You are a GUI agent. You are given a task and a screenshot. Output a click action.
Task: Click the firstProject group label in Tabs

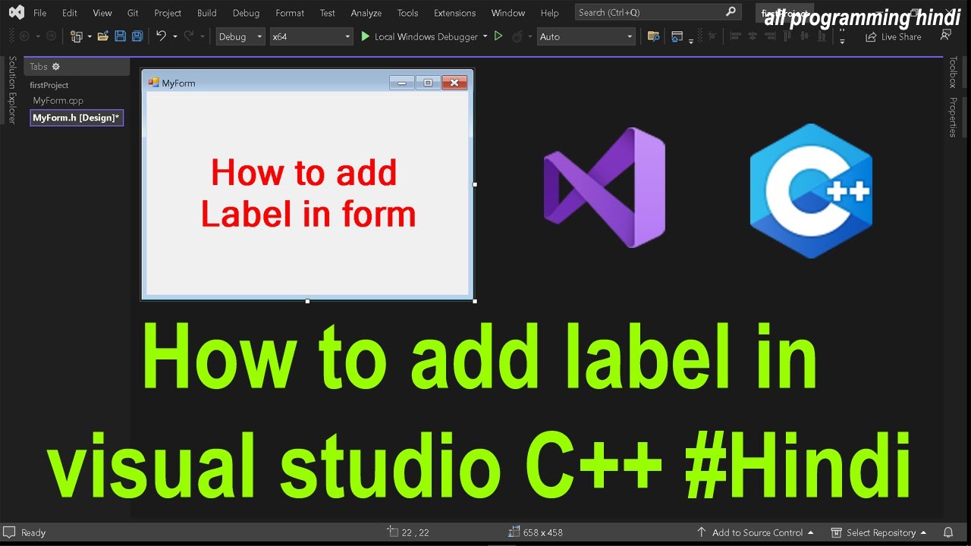(x=49, y=85)
